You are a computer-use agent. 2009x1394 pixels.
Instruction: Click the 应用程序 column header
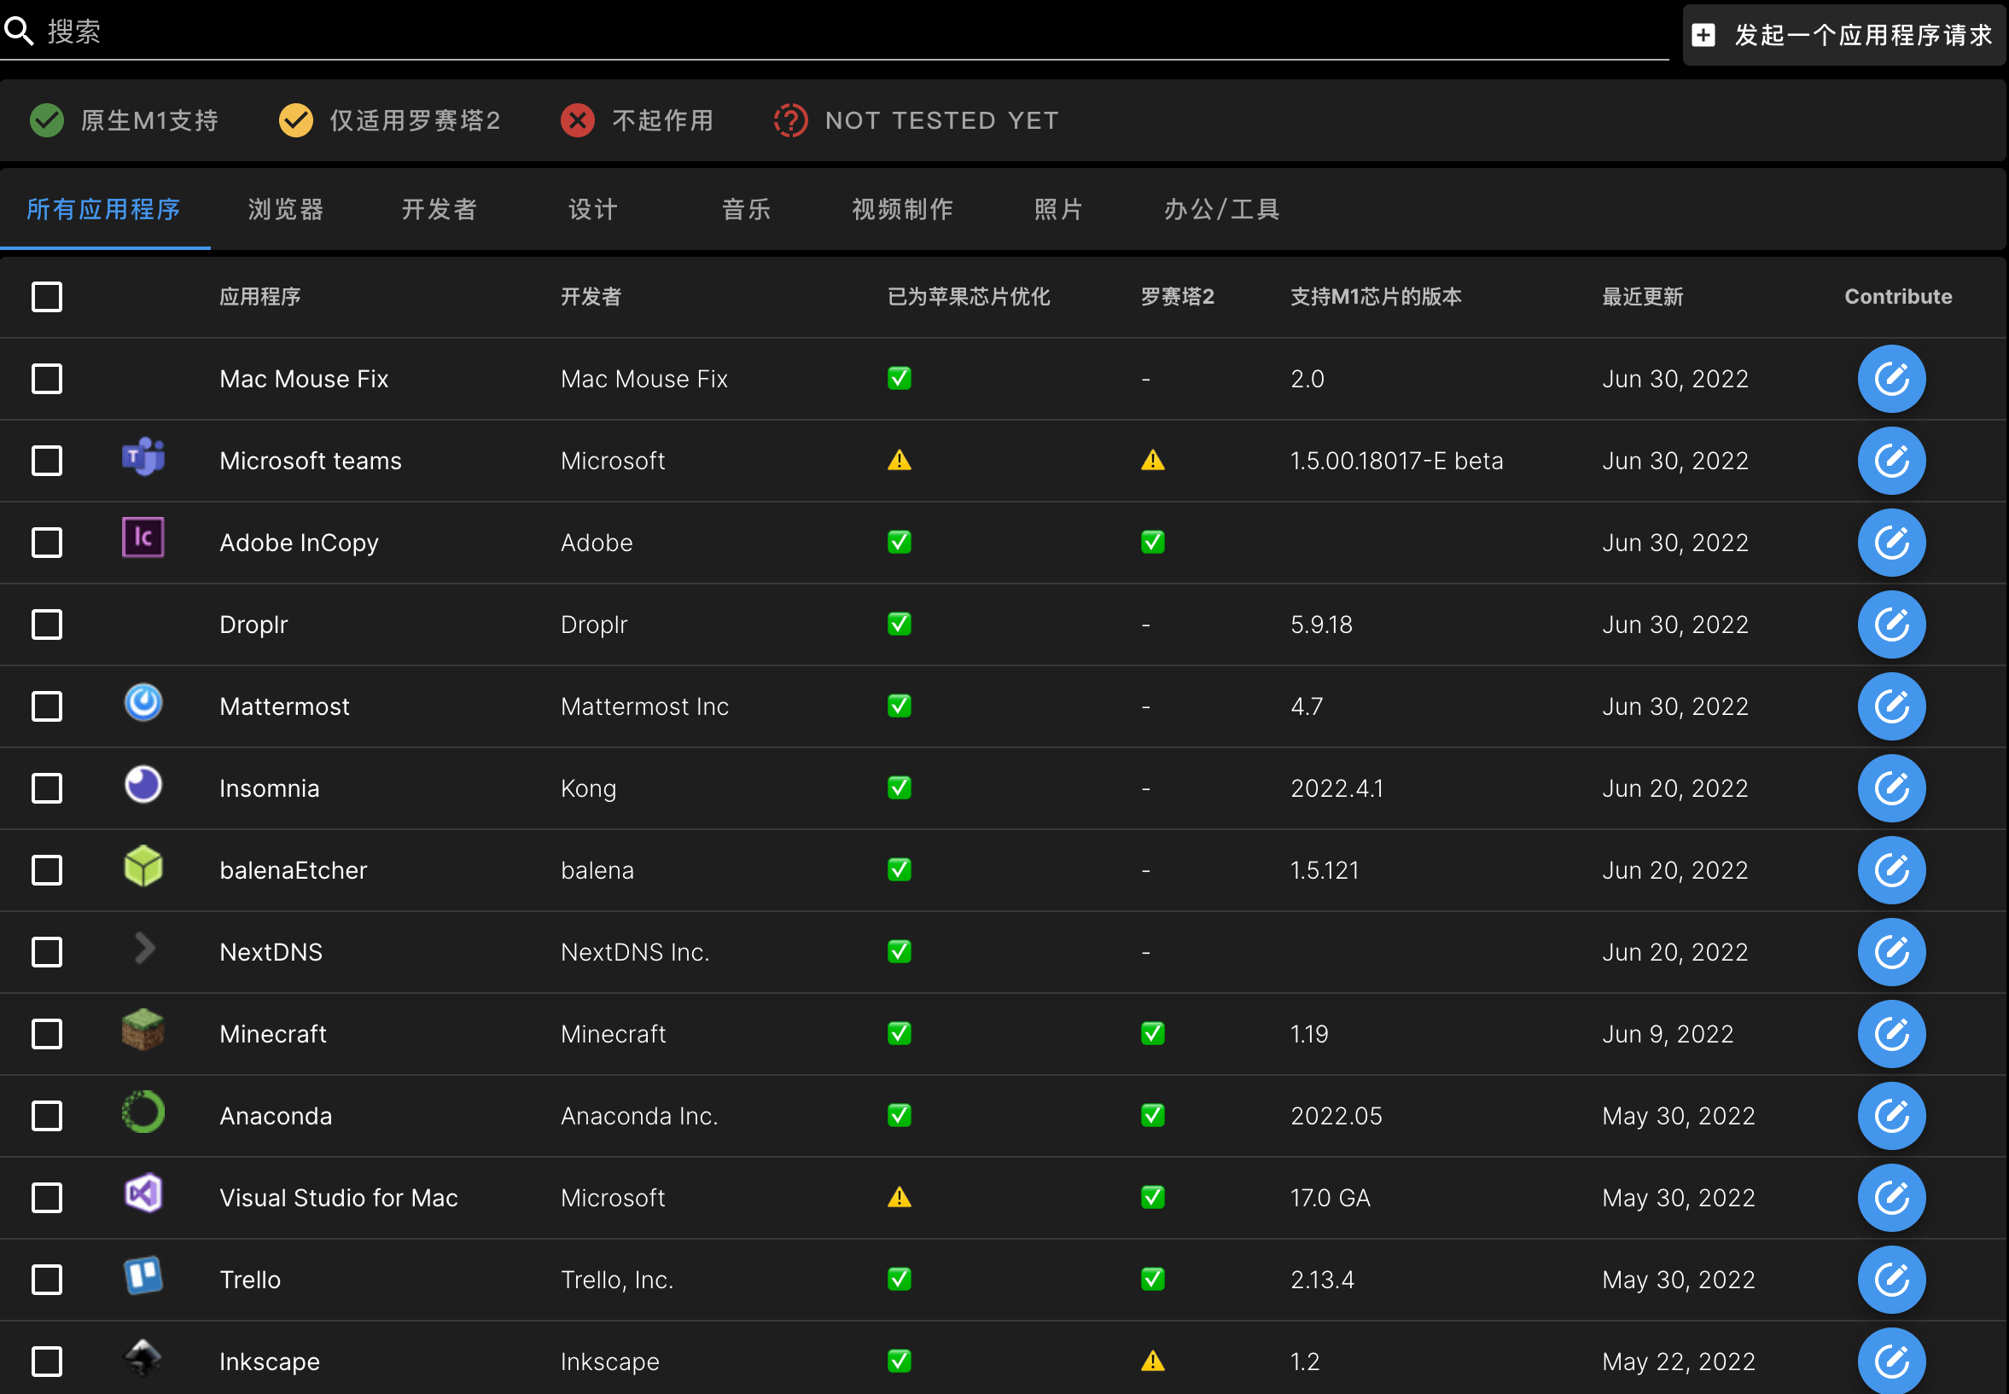(260, 297)
